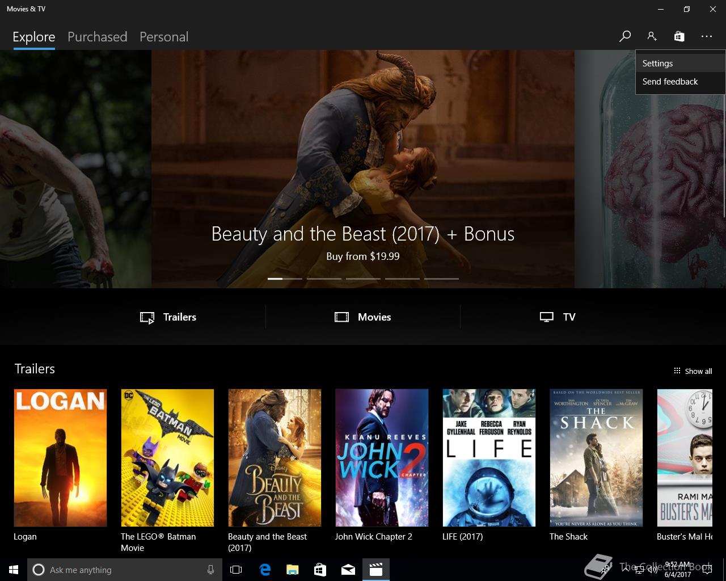Click Buy from $19.99 text

(363, 256)
